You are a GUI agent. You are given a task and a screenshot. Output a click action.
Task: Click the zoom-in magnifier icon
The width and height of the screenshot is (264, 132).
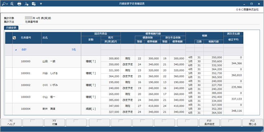coord(5,4)
